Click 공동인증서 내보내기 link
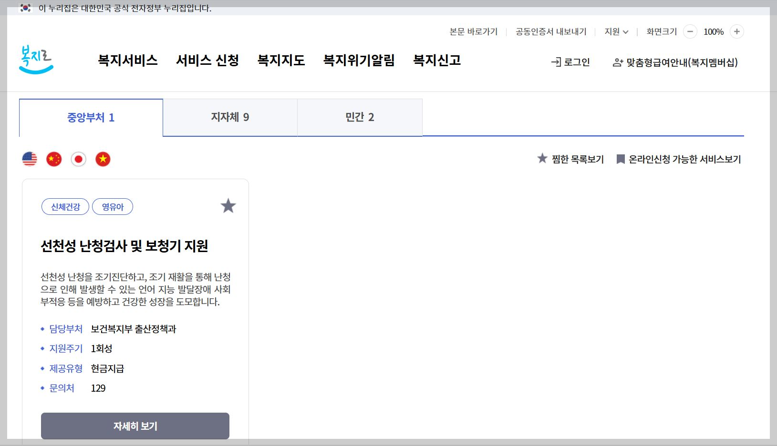Viewport: 777px width, 446px height. pos(551,31)
